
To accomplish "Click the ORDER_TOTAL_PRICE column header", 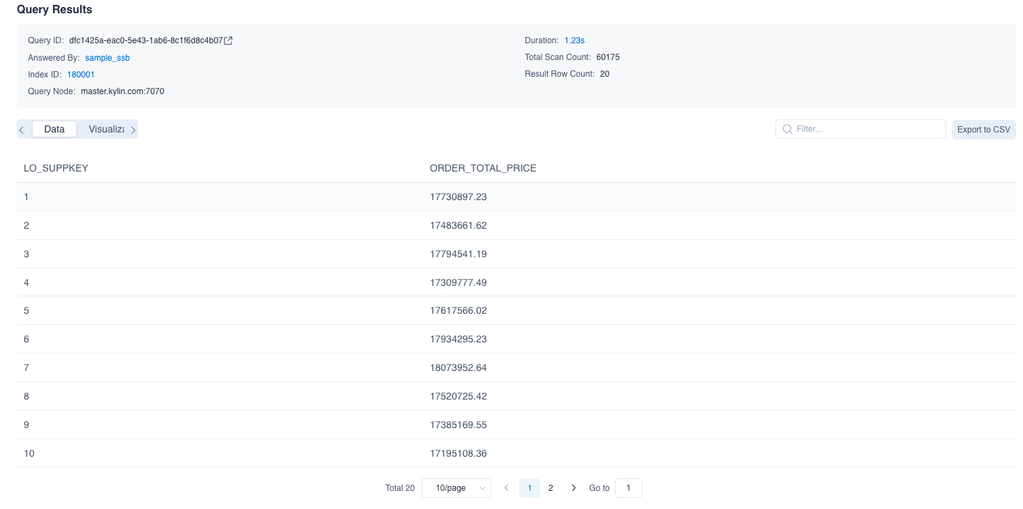I will pos(483,168).
